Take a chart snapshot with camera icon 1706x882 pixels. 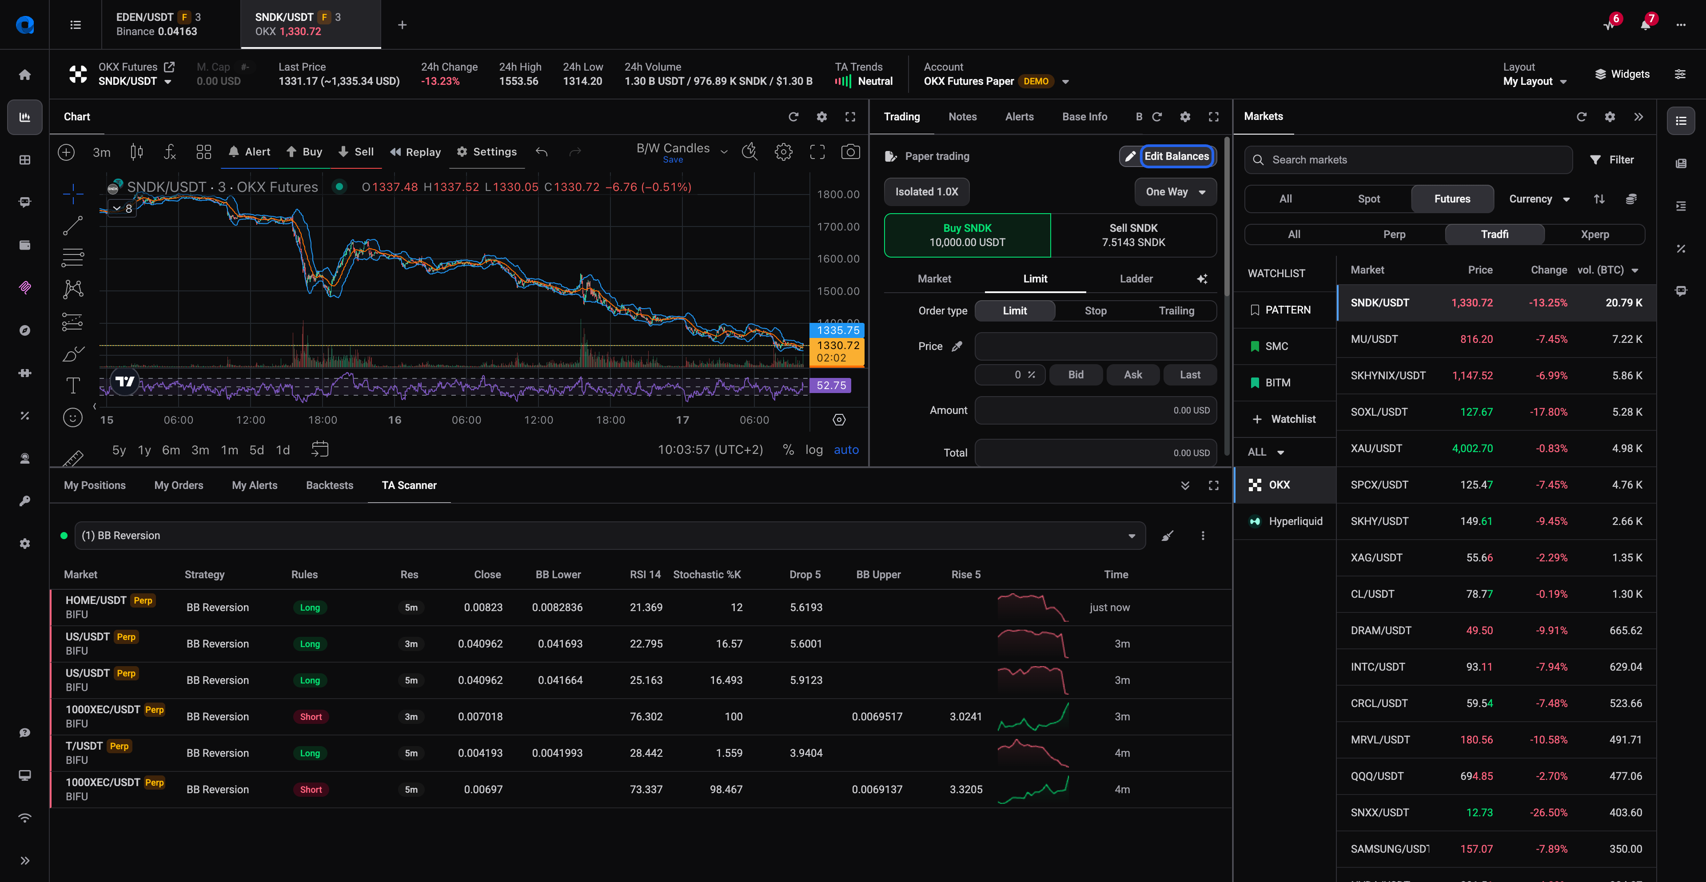point(850,151)
